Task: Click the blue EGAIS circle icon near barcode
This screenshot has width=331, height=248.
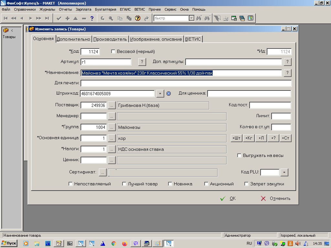Action: coord(168,93)
